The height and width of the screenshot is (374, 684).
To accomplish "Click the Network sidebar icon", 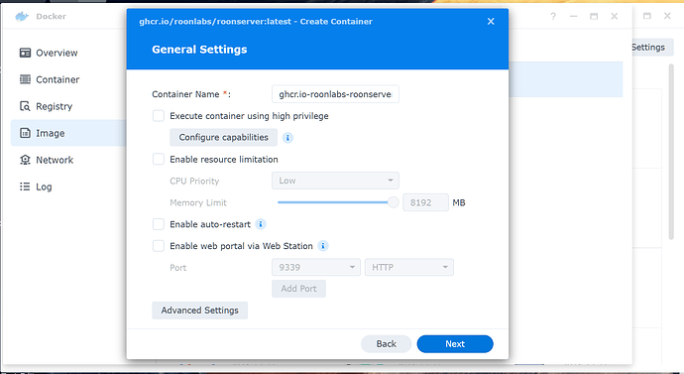I will point(25,160).
